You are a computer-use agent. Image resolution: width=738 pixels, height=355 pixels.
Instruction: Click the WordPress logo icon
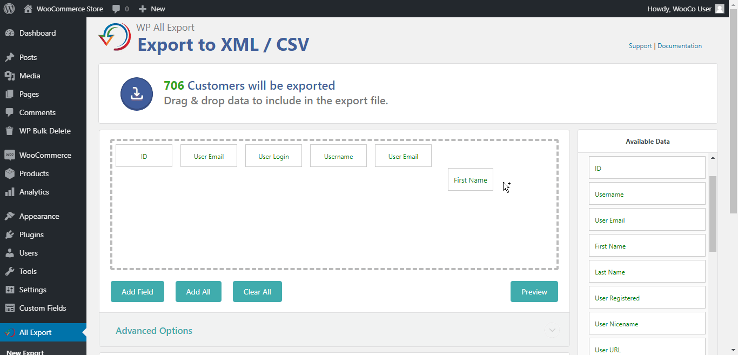point(9,9)
